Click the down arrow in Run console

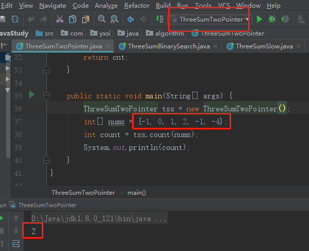tap(16, 231)
